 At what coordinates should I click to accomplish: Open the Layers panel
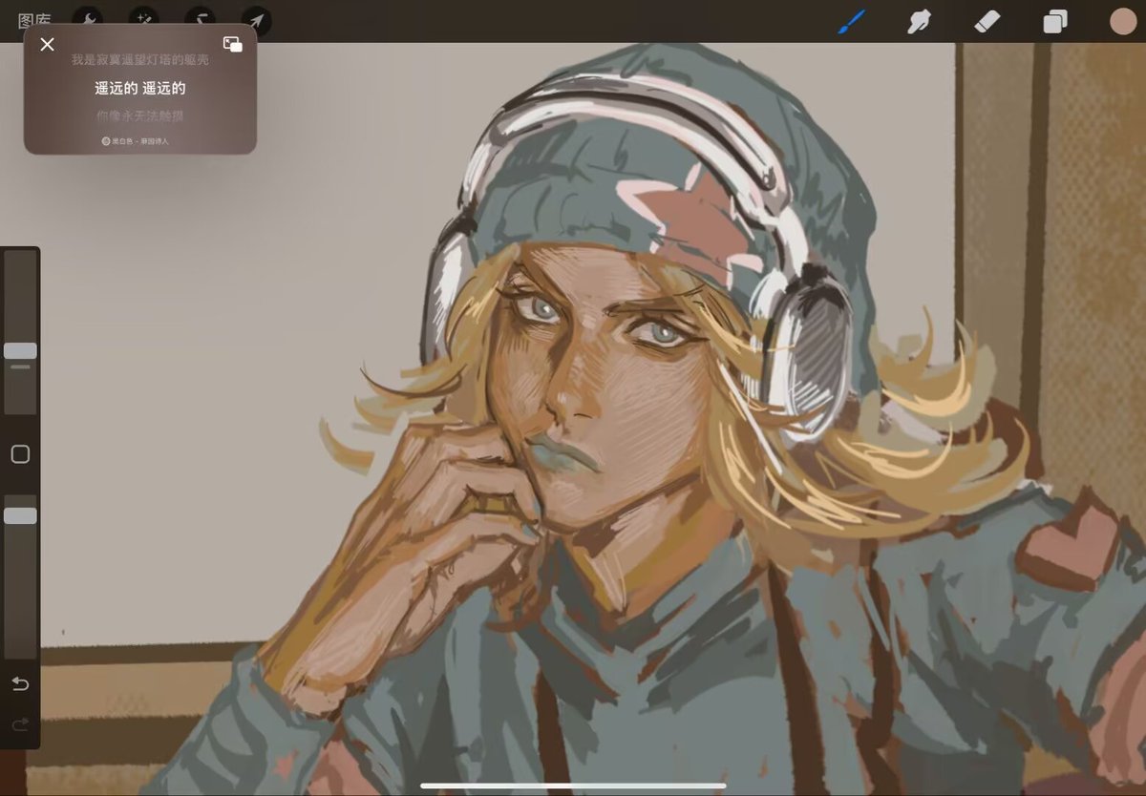(1055, 21)
